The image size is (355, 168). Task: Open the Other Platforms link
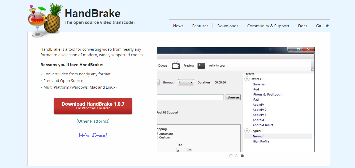[x=93, y=121]
